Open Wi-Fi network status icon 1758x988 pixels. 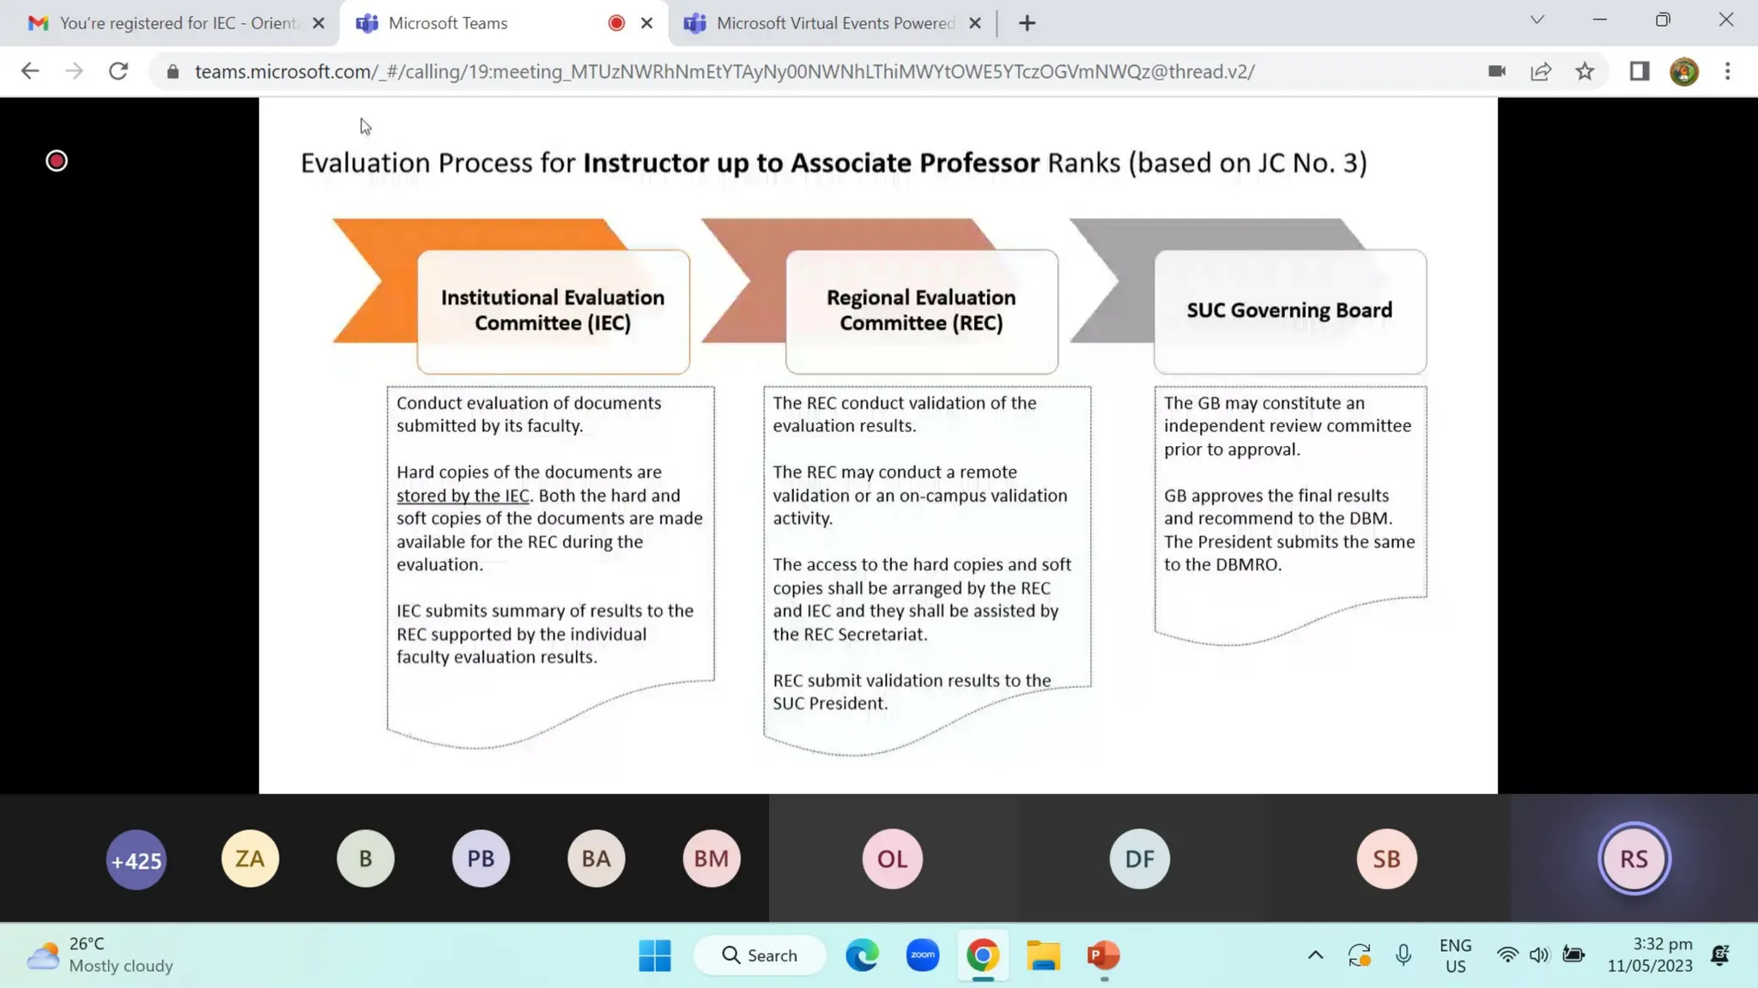click(1506, 955)
